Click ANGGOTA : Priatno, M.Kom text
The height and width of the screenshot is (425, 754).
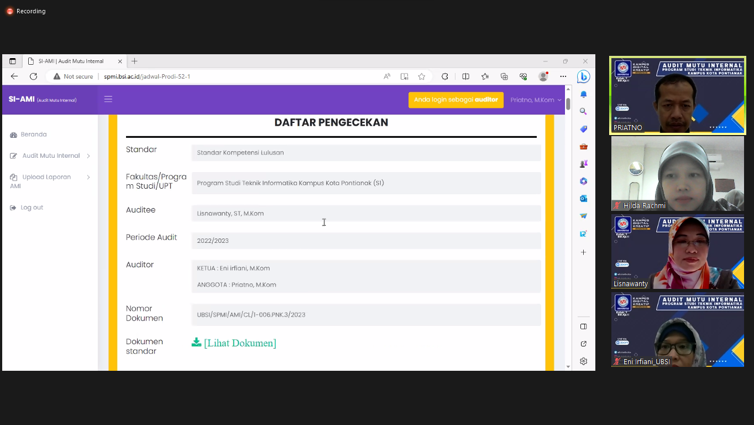237,285
